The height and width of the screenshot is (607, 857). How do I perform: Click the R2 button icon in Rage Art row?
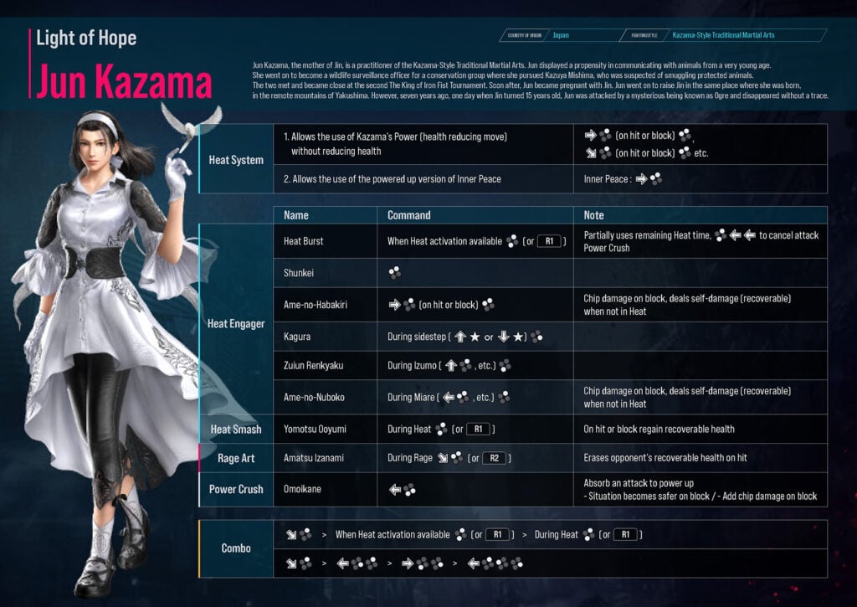[x=495, y=458]
